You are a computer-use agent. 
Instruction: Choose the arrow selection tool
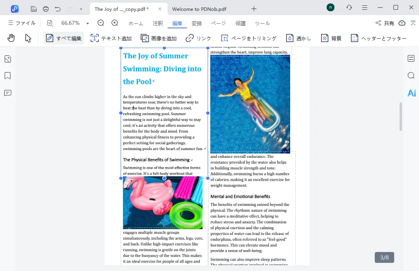pos(28,38)
